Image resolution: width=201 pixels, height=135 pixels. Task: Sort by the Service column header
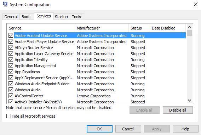41,28
